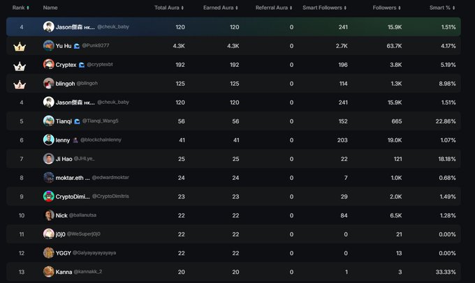The image size is (475, 283).
Task: Open CryptoDimi's profile avatar
Action: (x=48, y=197)
